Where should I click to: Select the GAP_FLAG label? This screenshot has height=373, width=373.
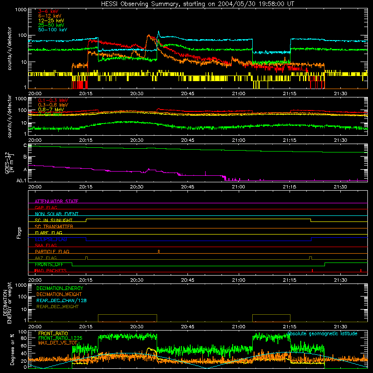pyautogui.click(x=46, y=207)
